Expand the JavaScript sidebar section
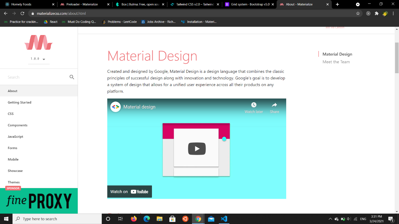399x224 pixels. click(x=15, y=137)
